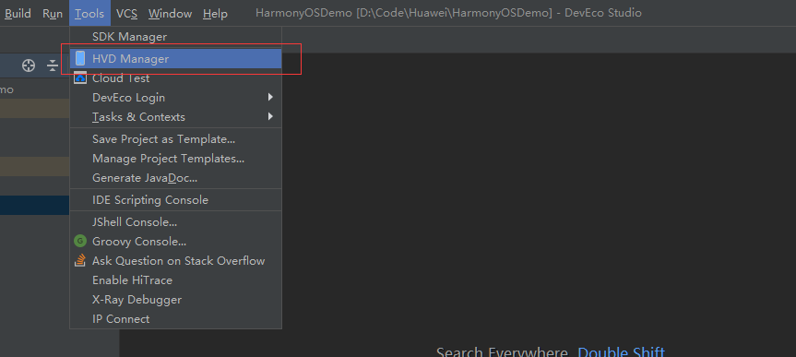Click the Stack Overflow icon

(x=80, y=260)
